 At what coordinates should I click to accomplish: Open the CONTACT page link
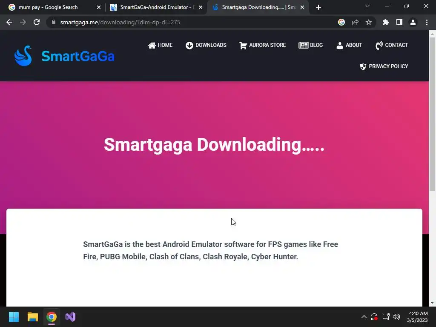pyautogui.click(x=392, y=45)
